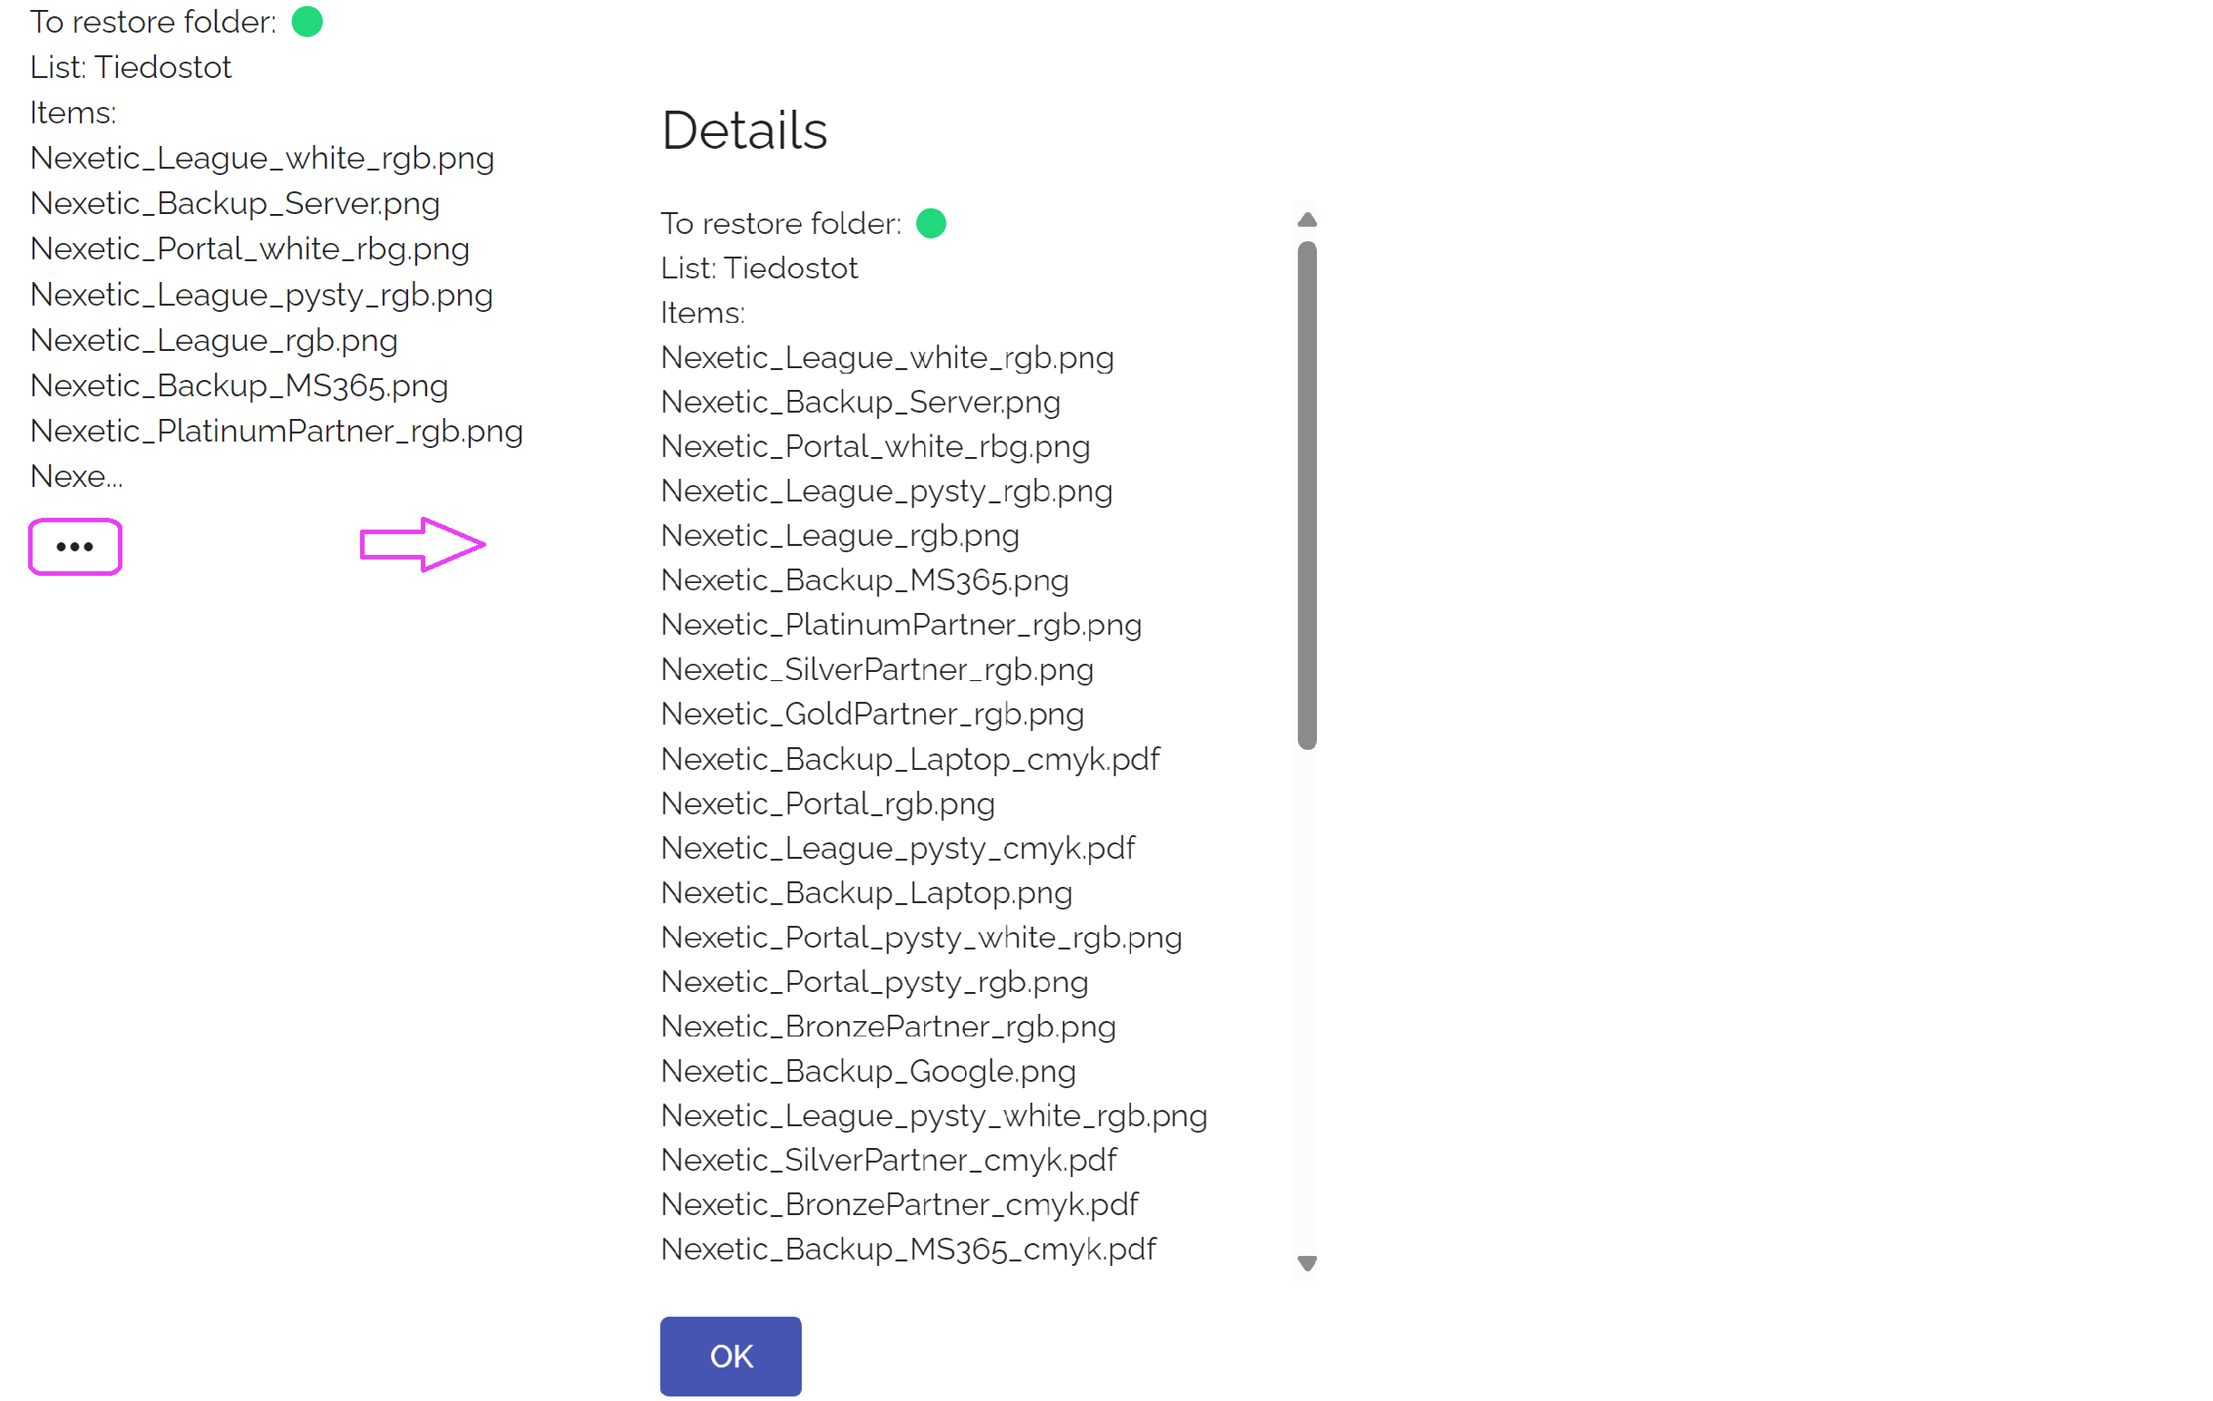Click the truncated 'Nexe...' line
Image resolution: width=2213 pixels, height=1401 pixels.
point(76,477)
